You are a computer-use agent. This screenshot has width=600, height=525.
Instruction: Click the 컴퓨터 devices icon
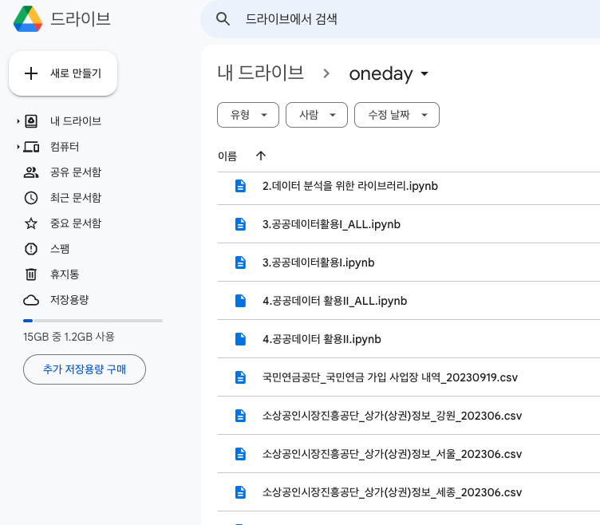(31, 147)
